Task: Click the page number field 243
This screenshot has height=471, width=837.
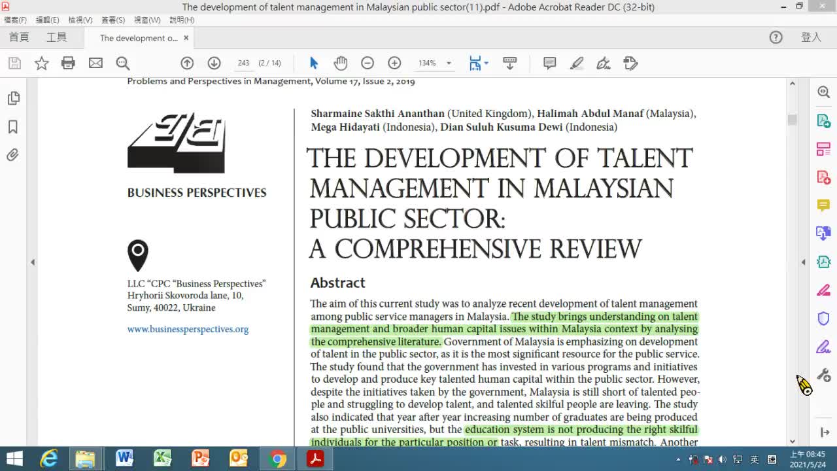Action: [243, 63]
